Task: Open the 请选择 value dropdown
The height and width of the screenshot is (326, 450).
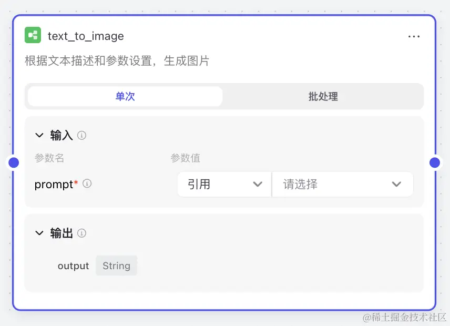Action: click(x=343, y=184)
